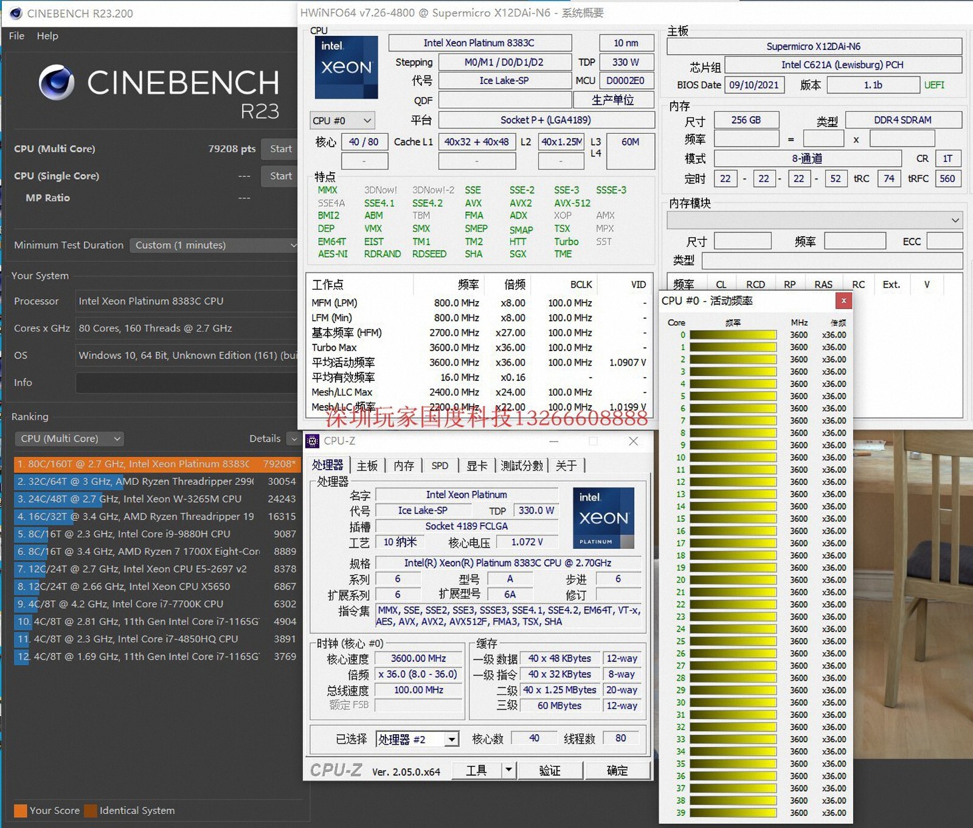
Task: Open the File menu in Cinebench
Action: (x=16, y=36)
